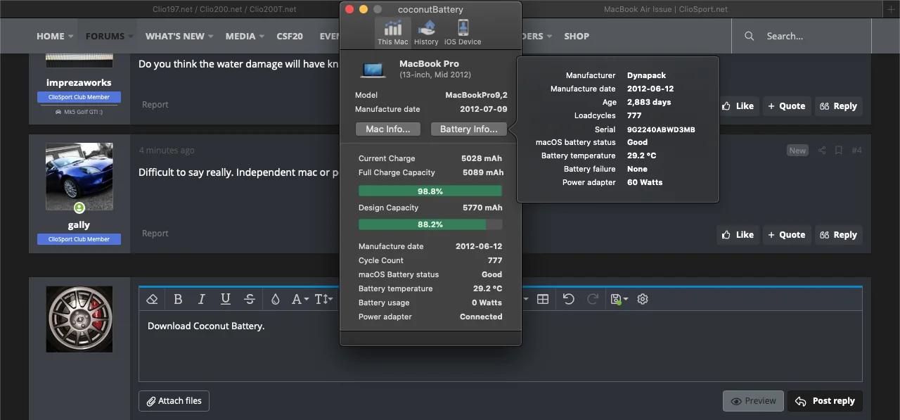Click the editor settings gear icon
This screenshot has height=420, width=900.
(x=643, y=299)
